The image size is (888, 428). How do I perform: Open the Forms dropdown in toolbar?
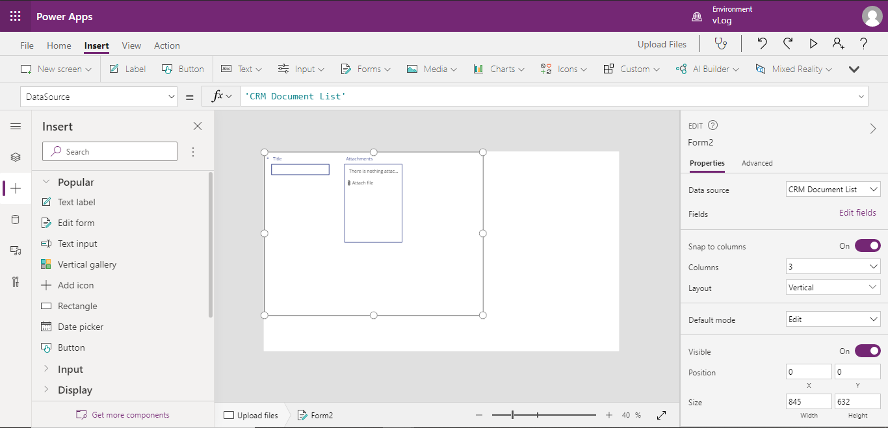[365, 69]
